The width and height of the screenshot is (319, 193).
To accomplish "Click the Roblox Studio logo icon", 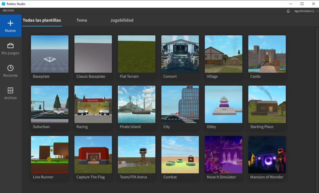I will [x=4, y=4].
